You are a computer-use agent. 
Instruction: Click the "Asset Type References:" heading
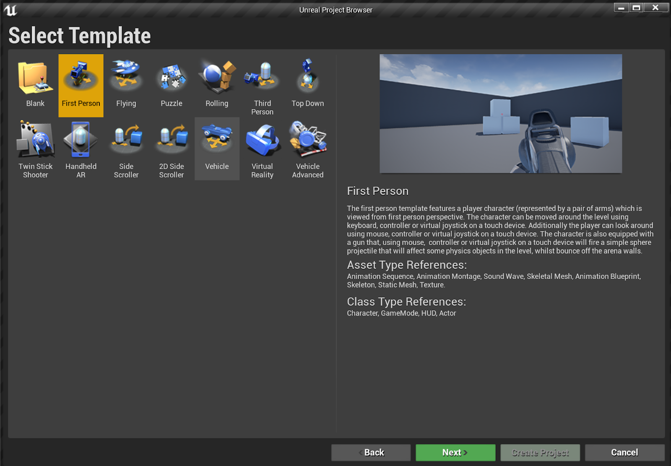(x=407, y=265)
